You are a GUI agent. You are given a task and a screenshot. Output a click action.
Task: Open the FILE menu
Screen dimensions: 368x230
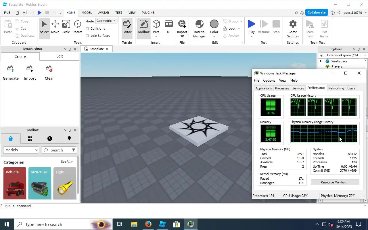(x=7, y=13)
